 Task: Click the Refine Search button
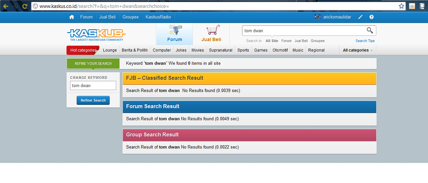pyautogui.click(x=93, y=100)
